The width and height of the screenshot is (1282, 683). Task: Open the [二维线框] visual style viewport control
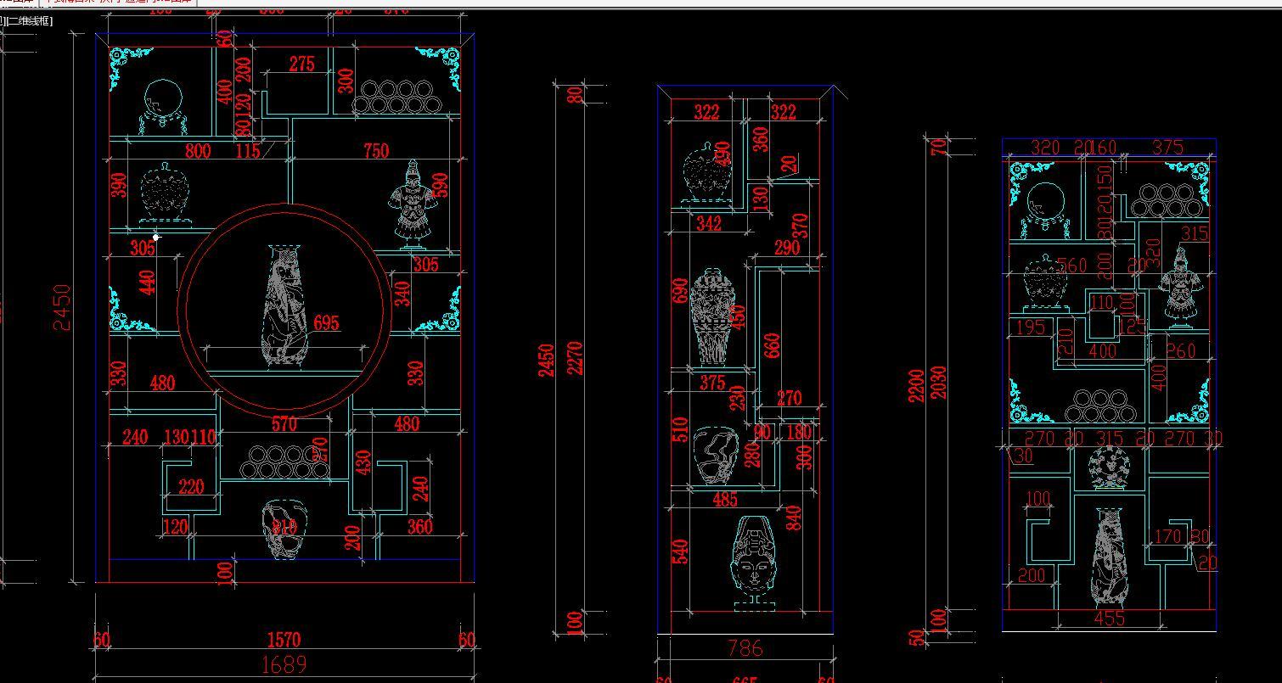tap(29, 21)
